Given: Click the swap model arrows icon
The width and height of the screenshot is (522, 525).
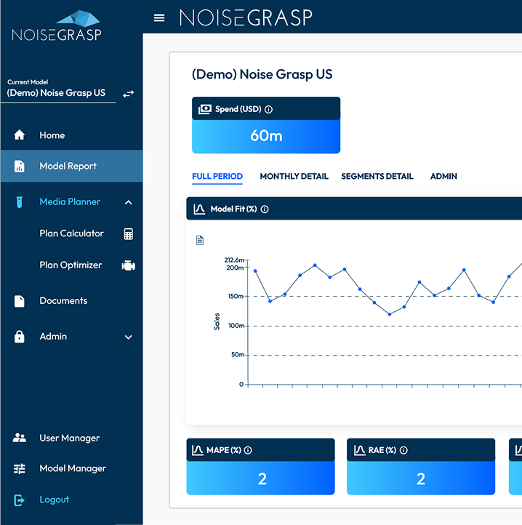Looking at the screenshot, I should pyautogui.click(x=128, y=94).
